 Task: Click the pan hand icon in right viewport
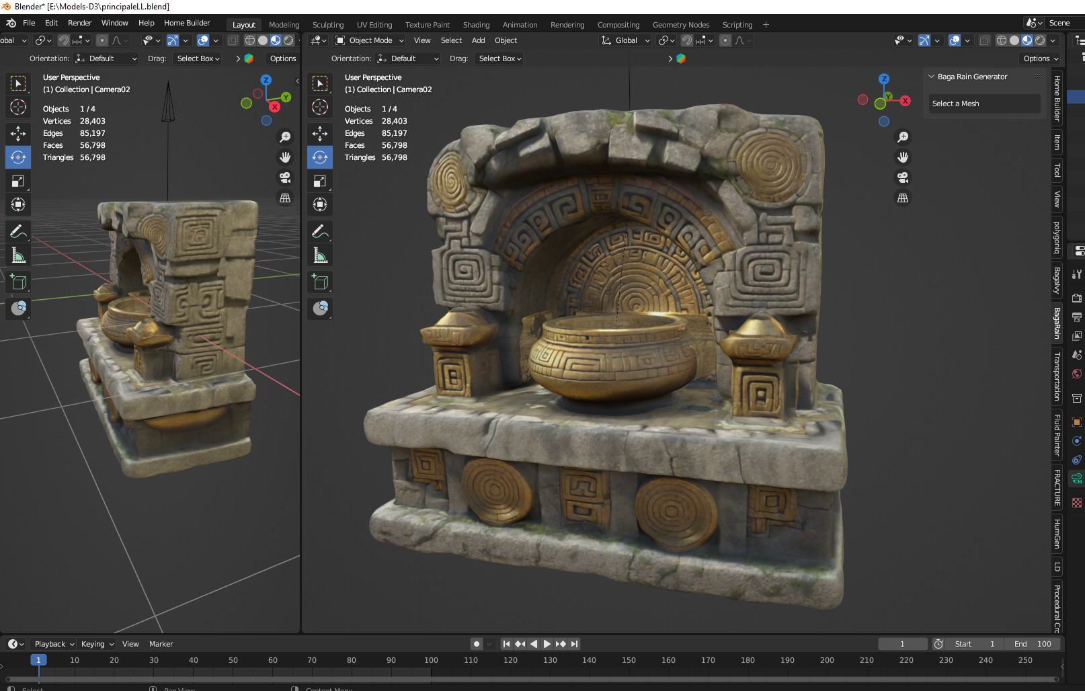point(903,157)
